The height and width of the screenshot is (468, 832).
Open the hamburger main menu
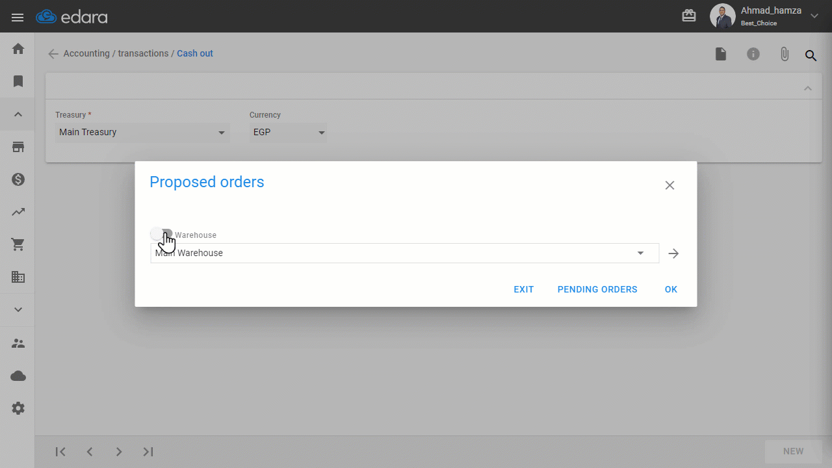18,17
